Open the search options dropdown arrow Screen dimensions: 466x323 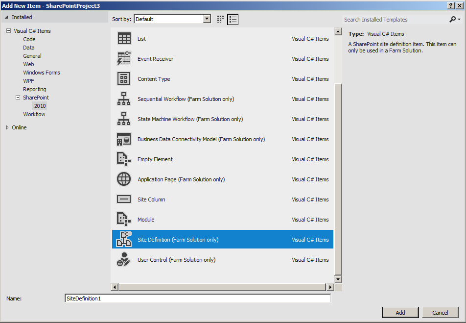pyautogui.click(x=459, y=19)
